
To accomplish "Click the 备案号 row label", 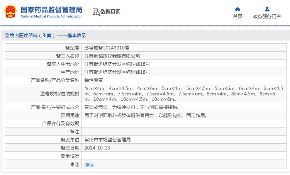I will (x=72, y=48).
